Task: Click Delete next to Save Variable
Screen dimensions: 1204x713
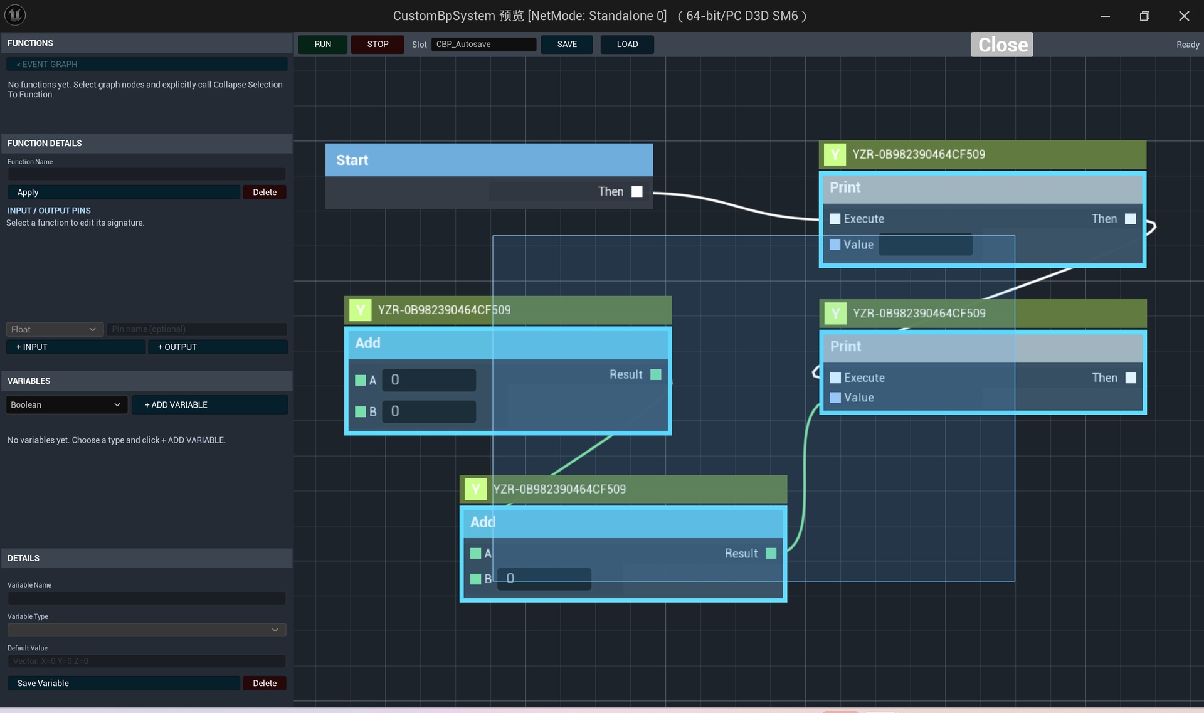Action: [x=265, y=683]
